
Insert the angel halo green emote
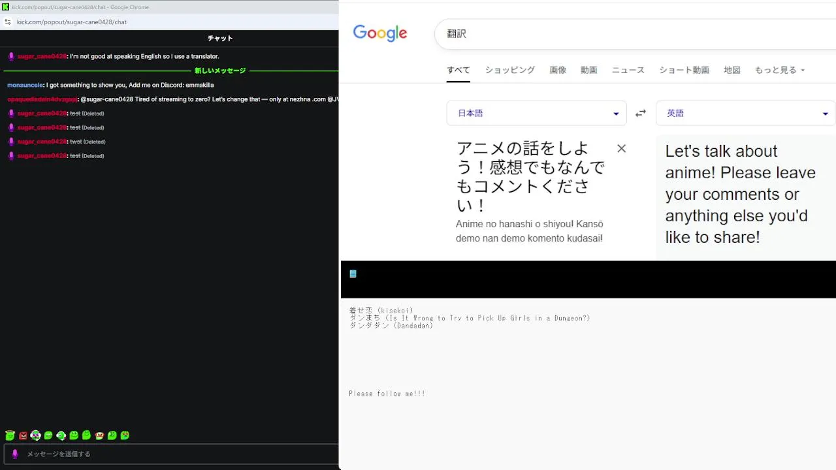10,435
